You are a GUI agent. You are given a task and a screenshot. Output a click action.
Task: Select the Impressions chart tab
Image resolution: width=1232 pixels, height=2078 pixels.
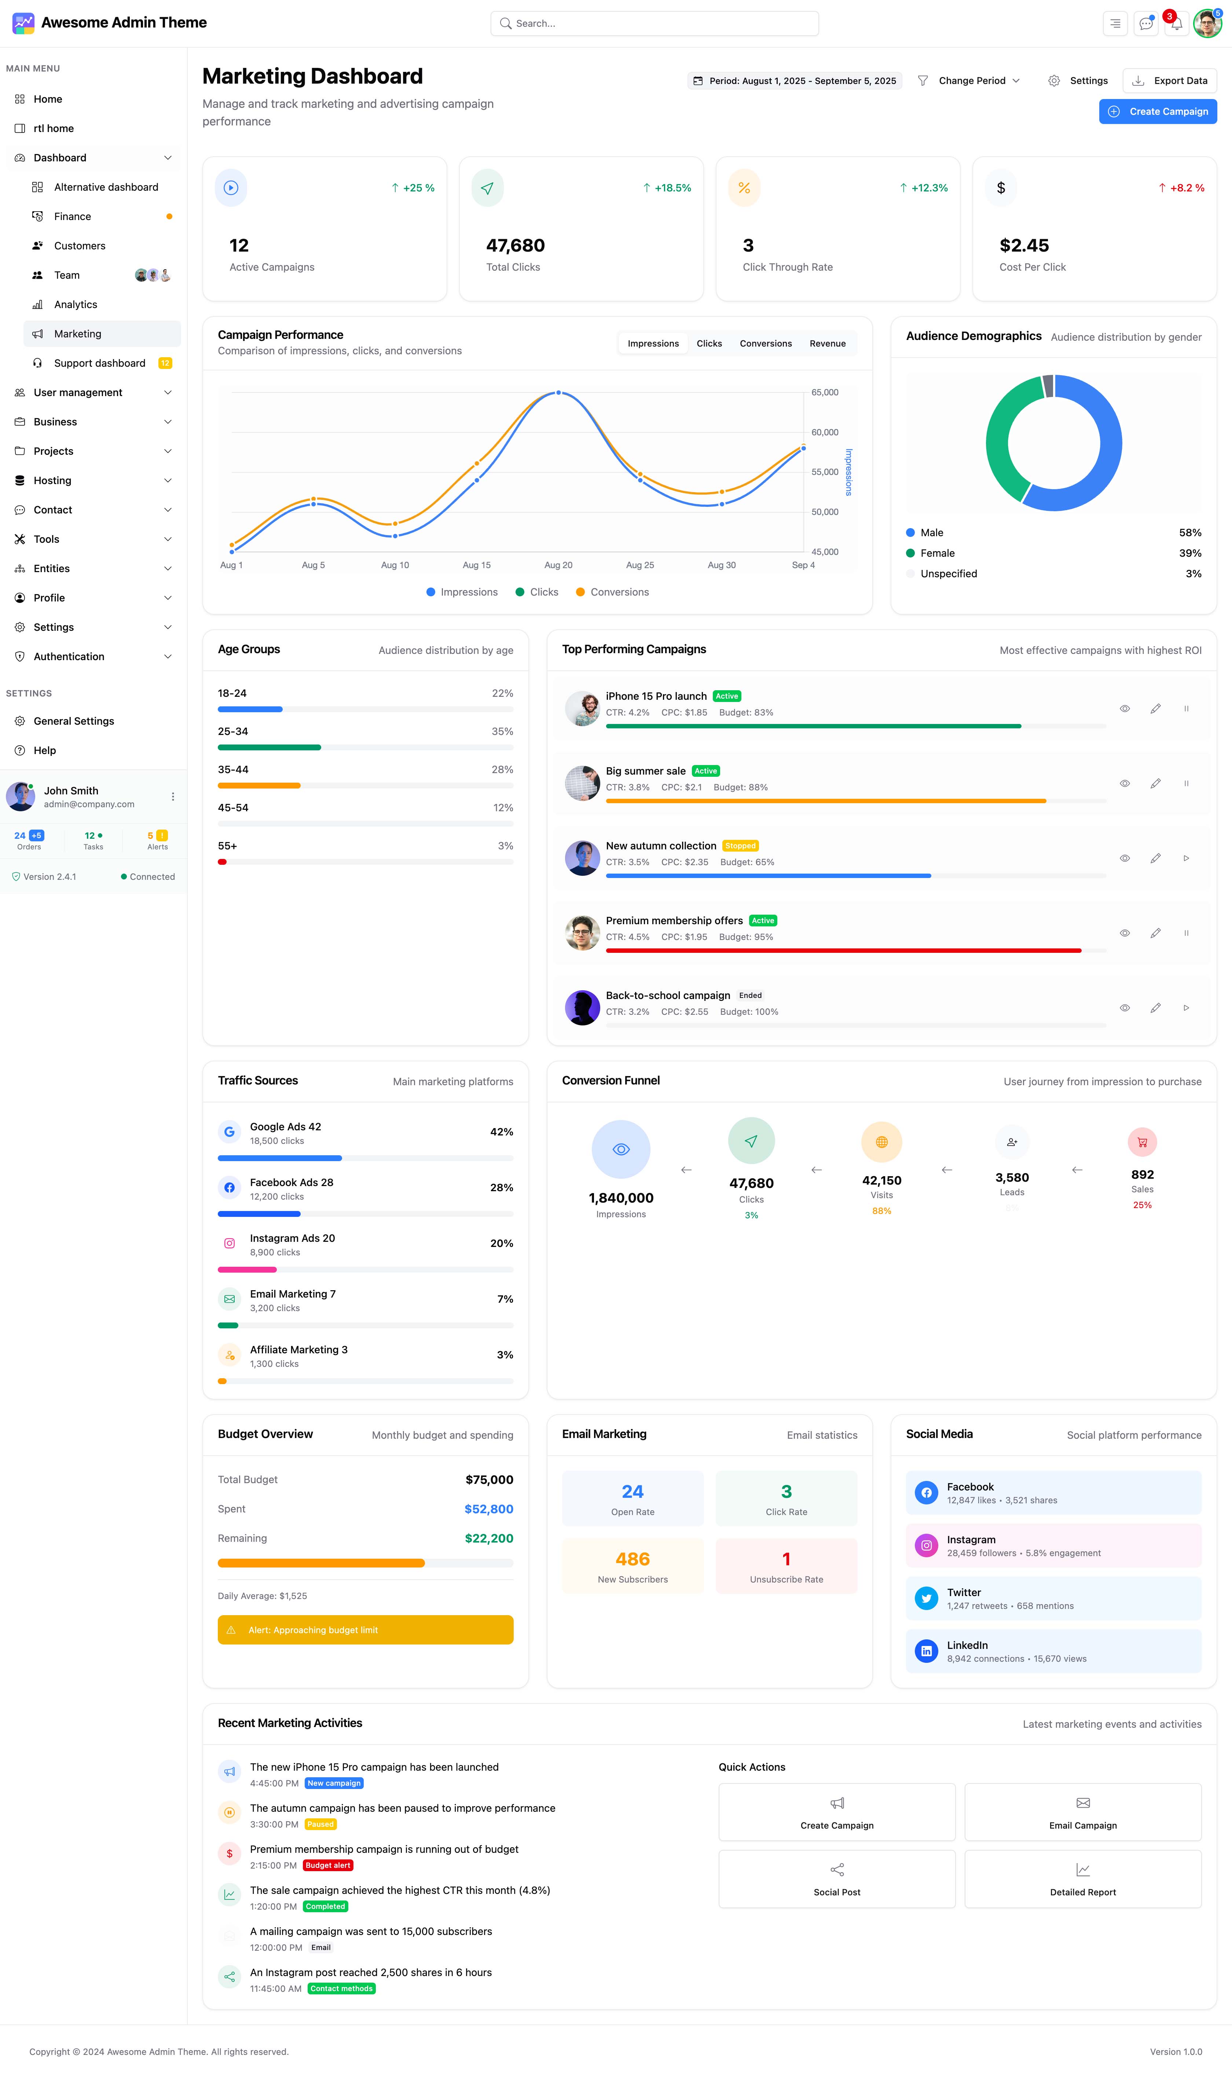[x=653, y=343]
